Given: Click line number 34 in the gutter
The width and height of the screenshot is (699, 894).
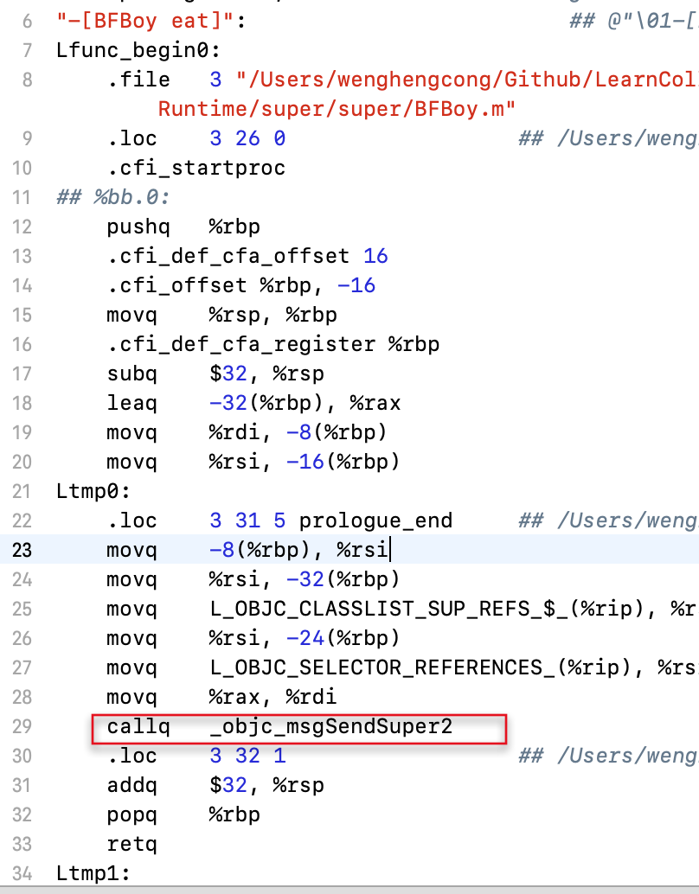Looking at the screenshot, I should coord(22,873).
